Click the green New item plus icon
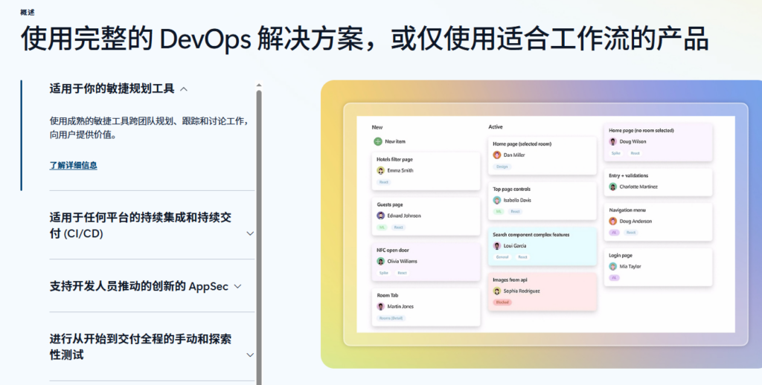This screenshot has height=385, width=762. [377, 141]
